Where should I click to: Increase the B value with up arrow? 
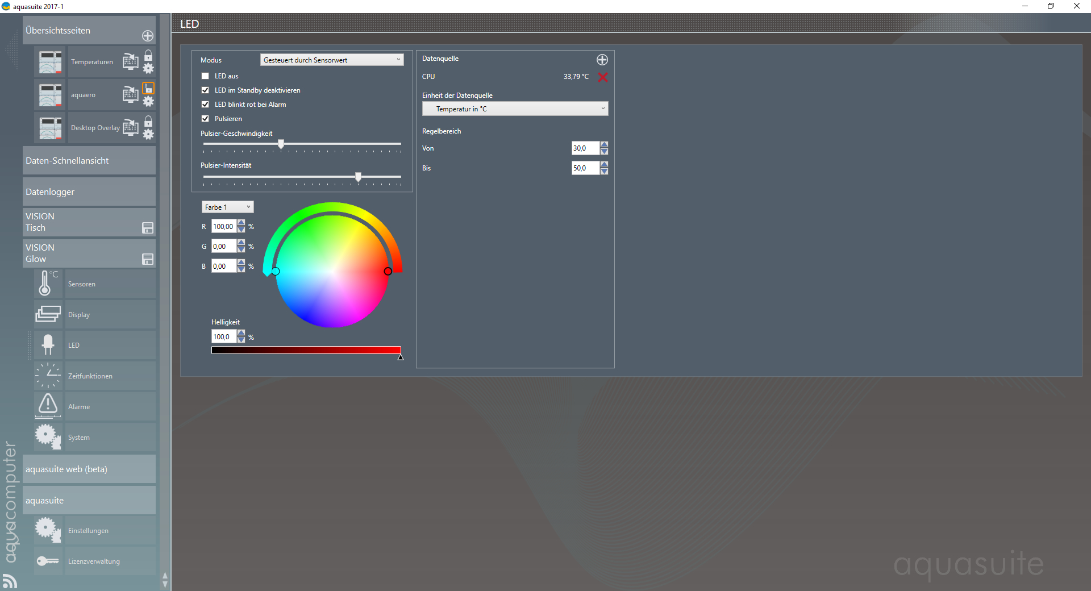click(241, 263)
